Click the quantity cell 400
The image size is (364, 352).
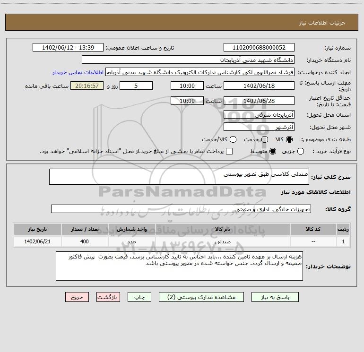85,241
